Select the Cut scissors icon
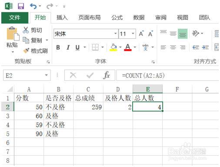 pos(26,30)
